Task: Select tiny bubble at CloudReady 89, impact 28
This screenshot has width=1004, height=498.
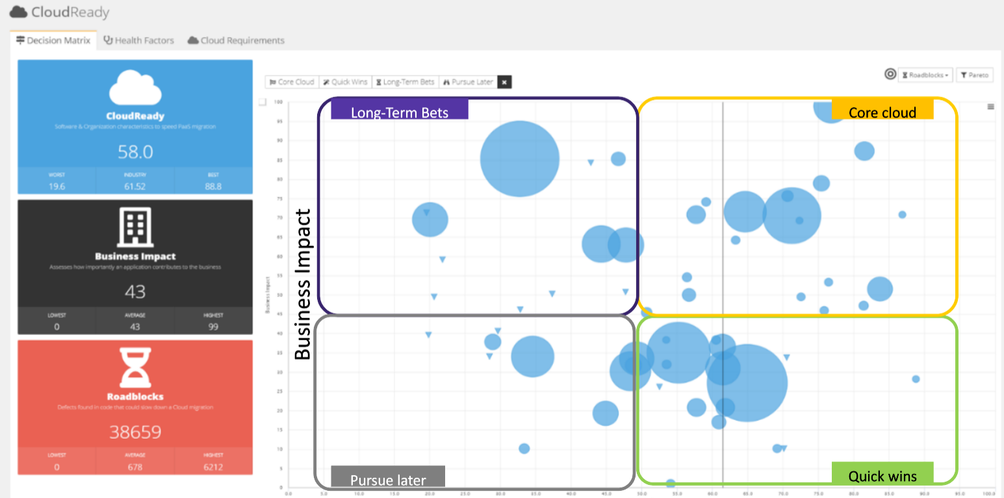Action: [x=916, y=379]
